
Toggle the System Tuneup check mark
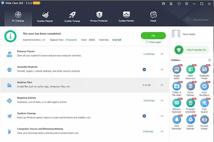pos(144,116)
